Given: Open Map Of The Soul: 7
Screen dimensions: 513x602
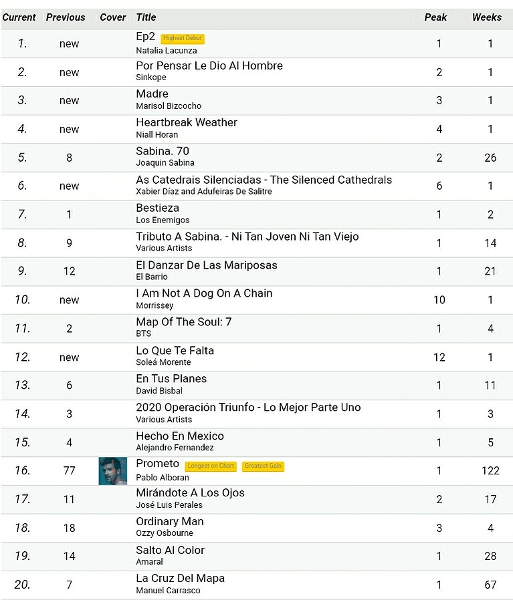Looking at the screenshot, I should click(184, 322).
